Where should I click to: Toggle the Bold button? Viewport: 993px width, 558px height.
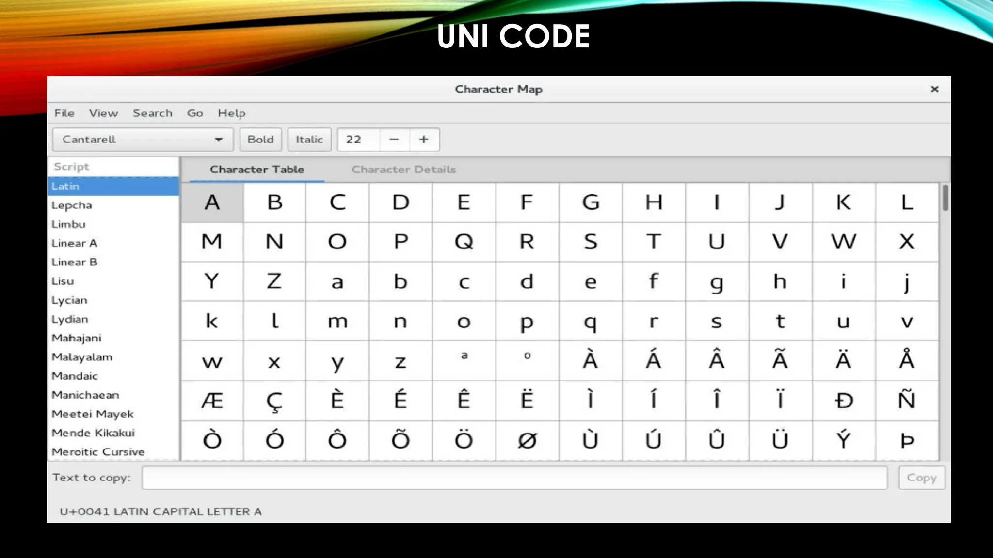coord(261,139)
